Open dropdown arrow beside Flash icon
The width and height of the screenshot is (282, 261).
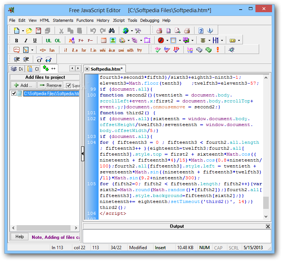167,41
